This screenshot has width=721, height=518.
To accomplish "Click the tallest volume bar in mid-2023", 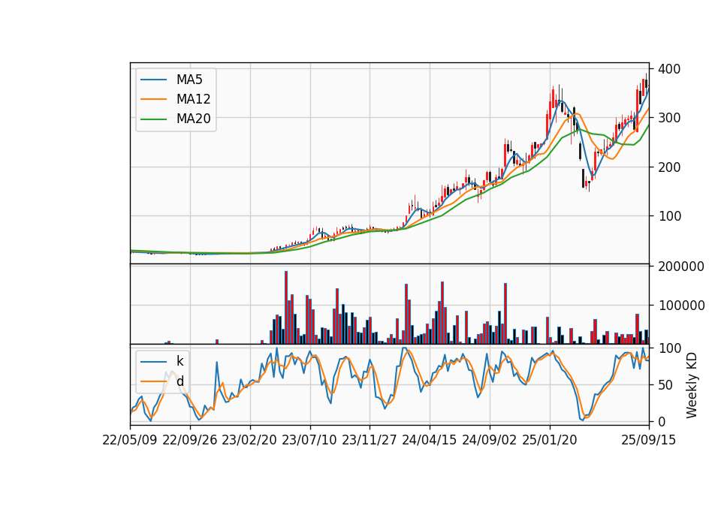I will [286, 308].
